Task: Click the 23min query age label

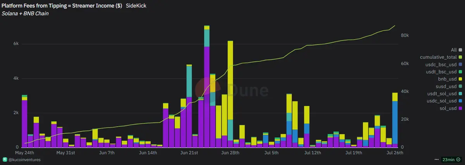Action: tap(448, 160)
